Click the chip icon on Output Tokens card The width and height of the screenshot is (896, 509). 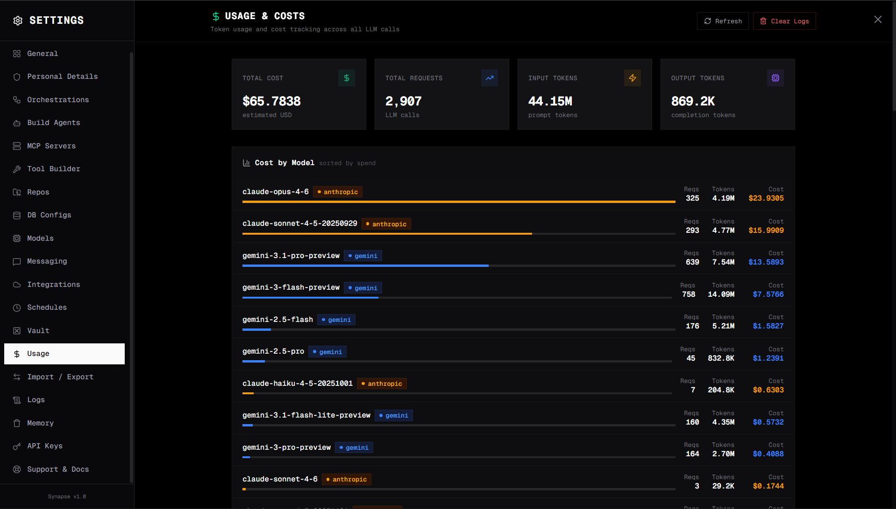tap(775, 78)
